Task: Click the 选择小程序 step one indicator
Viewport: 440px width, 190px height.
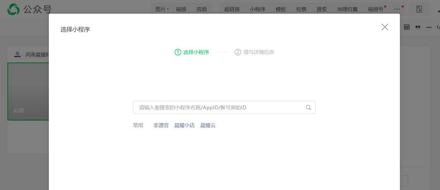Action: (192, 52)
